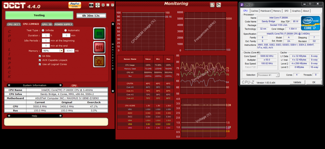Open the Memory tab in CPU-Z
The image size is (325, 149).
click(x=277, y=11)
